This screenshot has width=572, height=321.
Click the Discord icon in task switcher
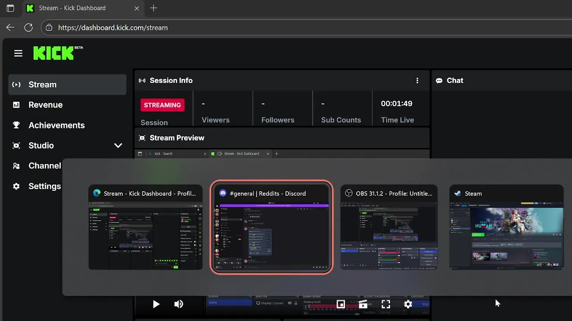pos(223,193)
